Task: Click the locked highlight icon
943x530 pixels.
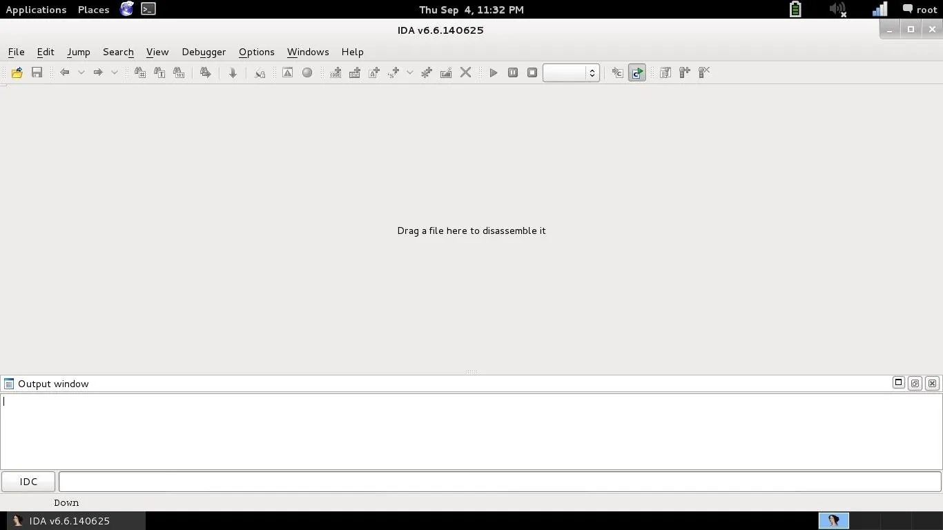Action: 260,72
